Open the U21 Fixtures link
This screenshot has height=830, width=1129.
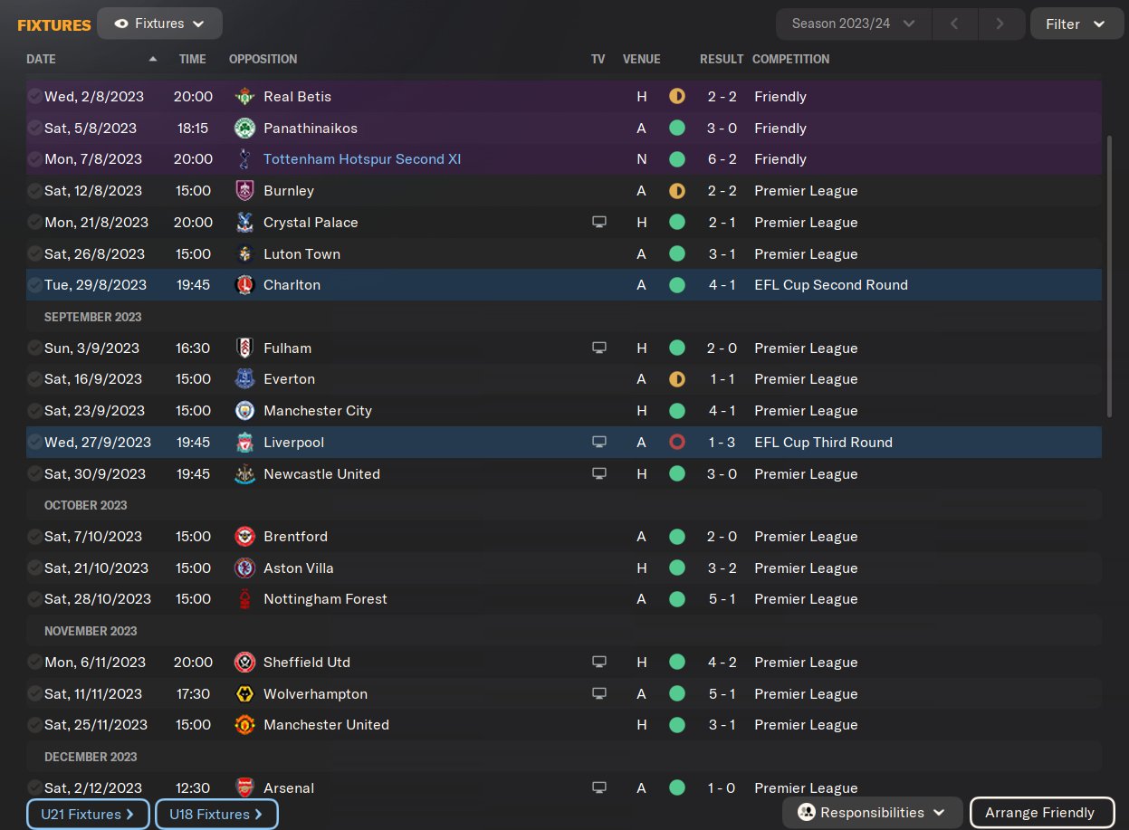tap(88, 814)
